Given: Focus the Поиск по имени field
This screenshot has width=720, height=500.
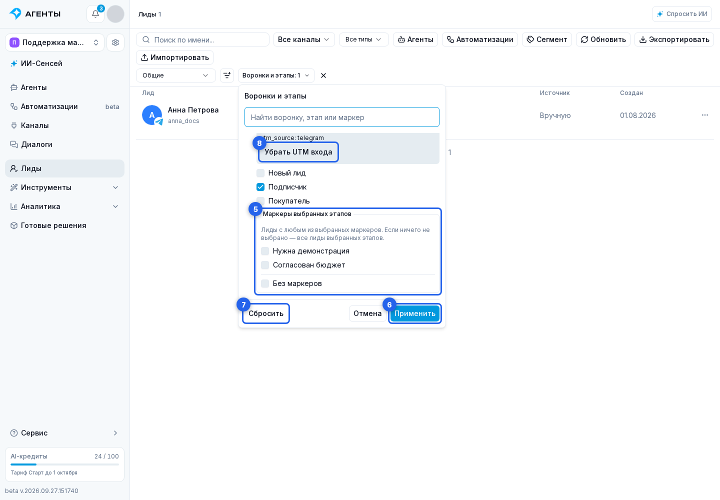Looking at the screenshot, I should coord(202,39).
